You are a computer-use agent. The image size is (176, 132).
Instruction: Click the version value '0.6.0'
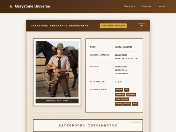(x=118, y=82)
